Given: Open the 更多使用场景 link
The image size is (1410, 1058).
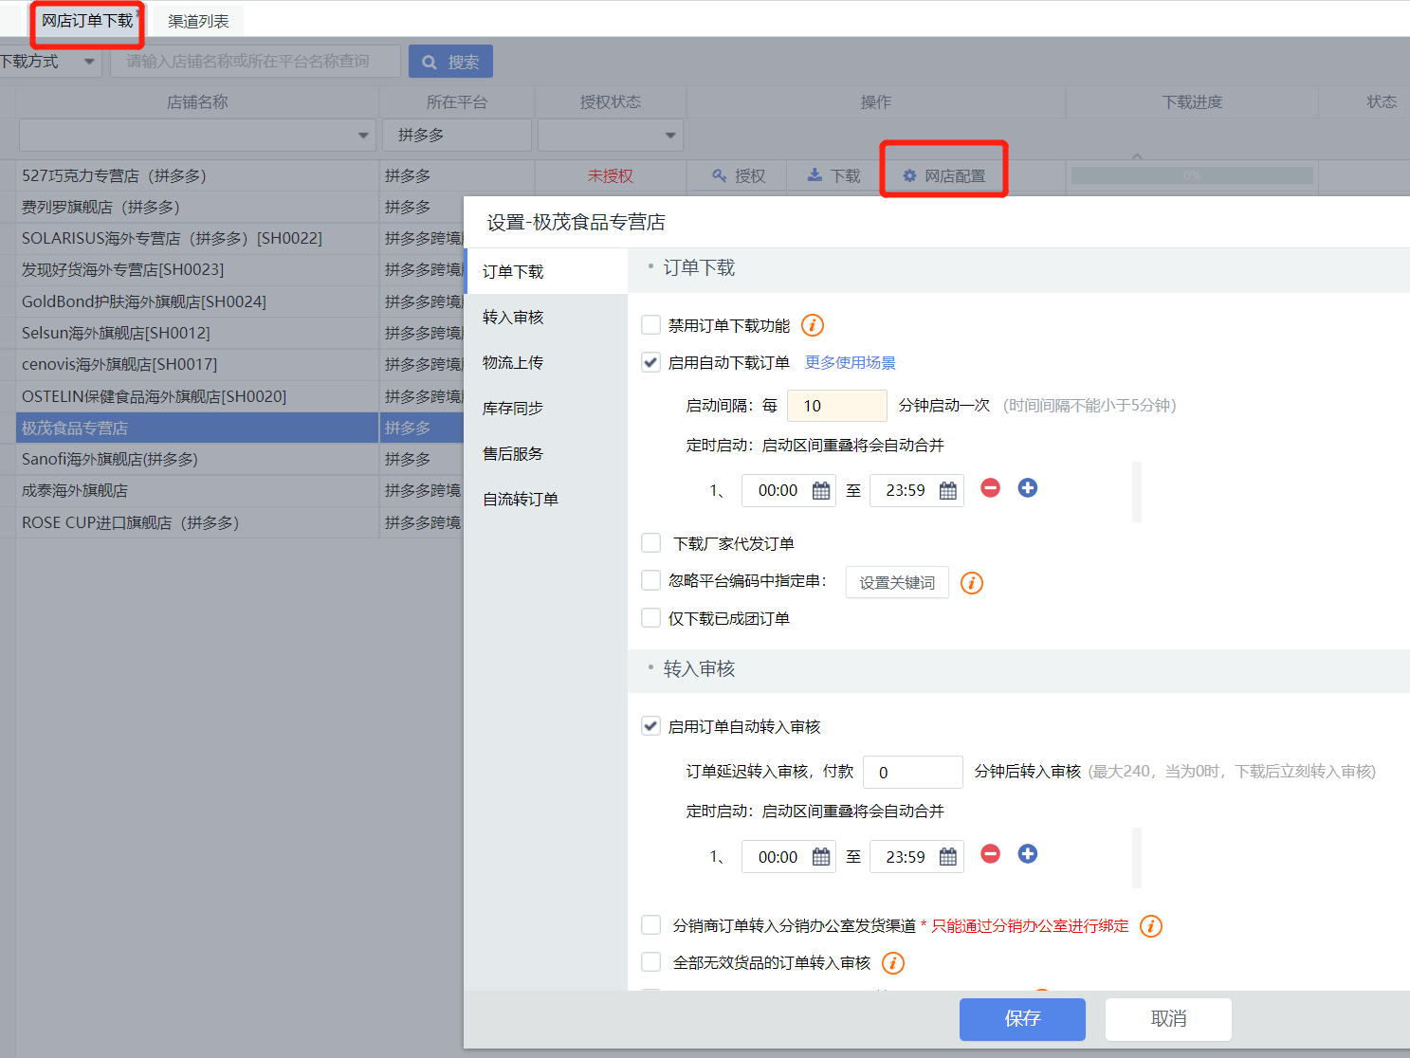Looking at the screenshot, I should pyautogui.click(x=851, y=362).
